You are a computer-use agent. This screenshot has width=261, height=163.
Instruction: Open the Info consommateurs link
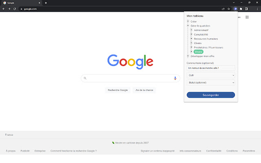(x=190, y=151)
